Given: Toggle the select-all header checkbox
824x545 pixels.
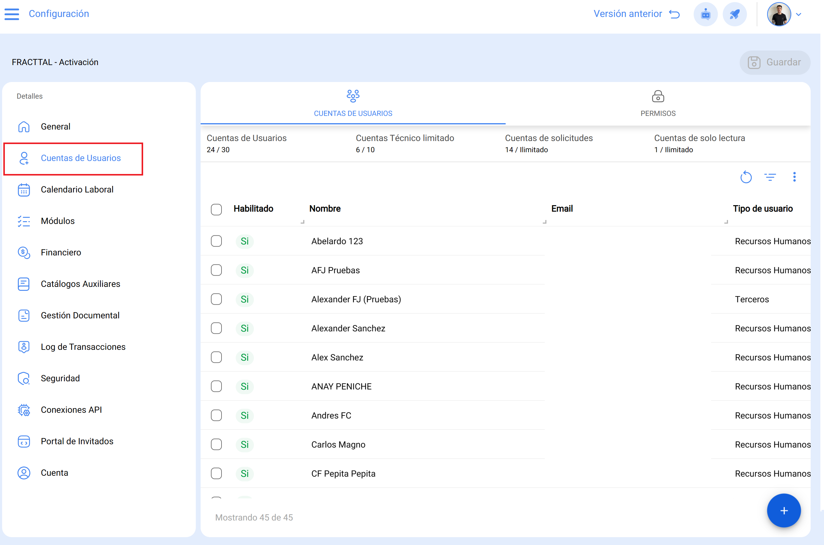Looking at the screenshot, I should point(216,209).
